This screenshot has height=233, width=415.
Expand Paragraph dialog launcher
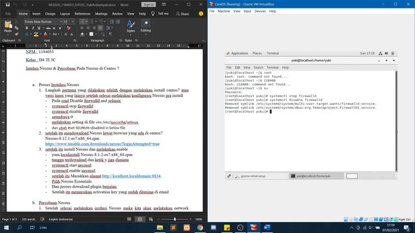point(121,41)
